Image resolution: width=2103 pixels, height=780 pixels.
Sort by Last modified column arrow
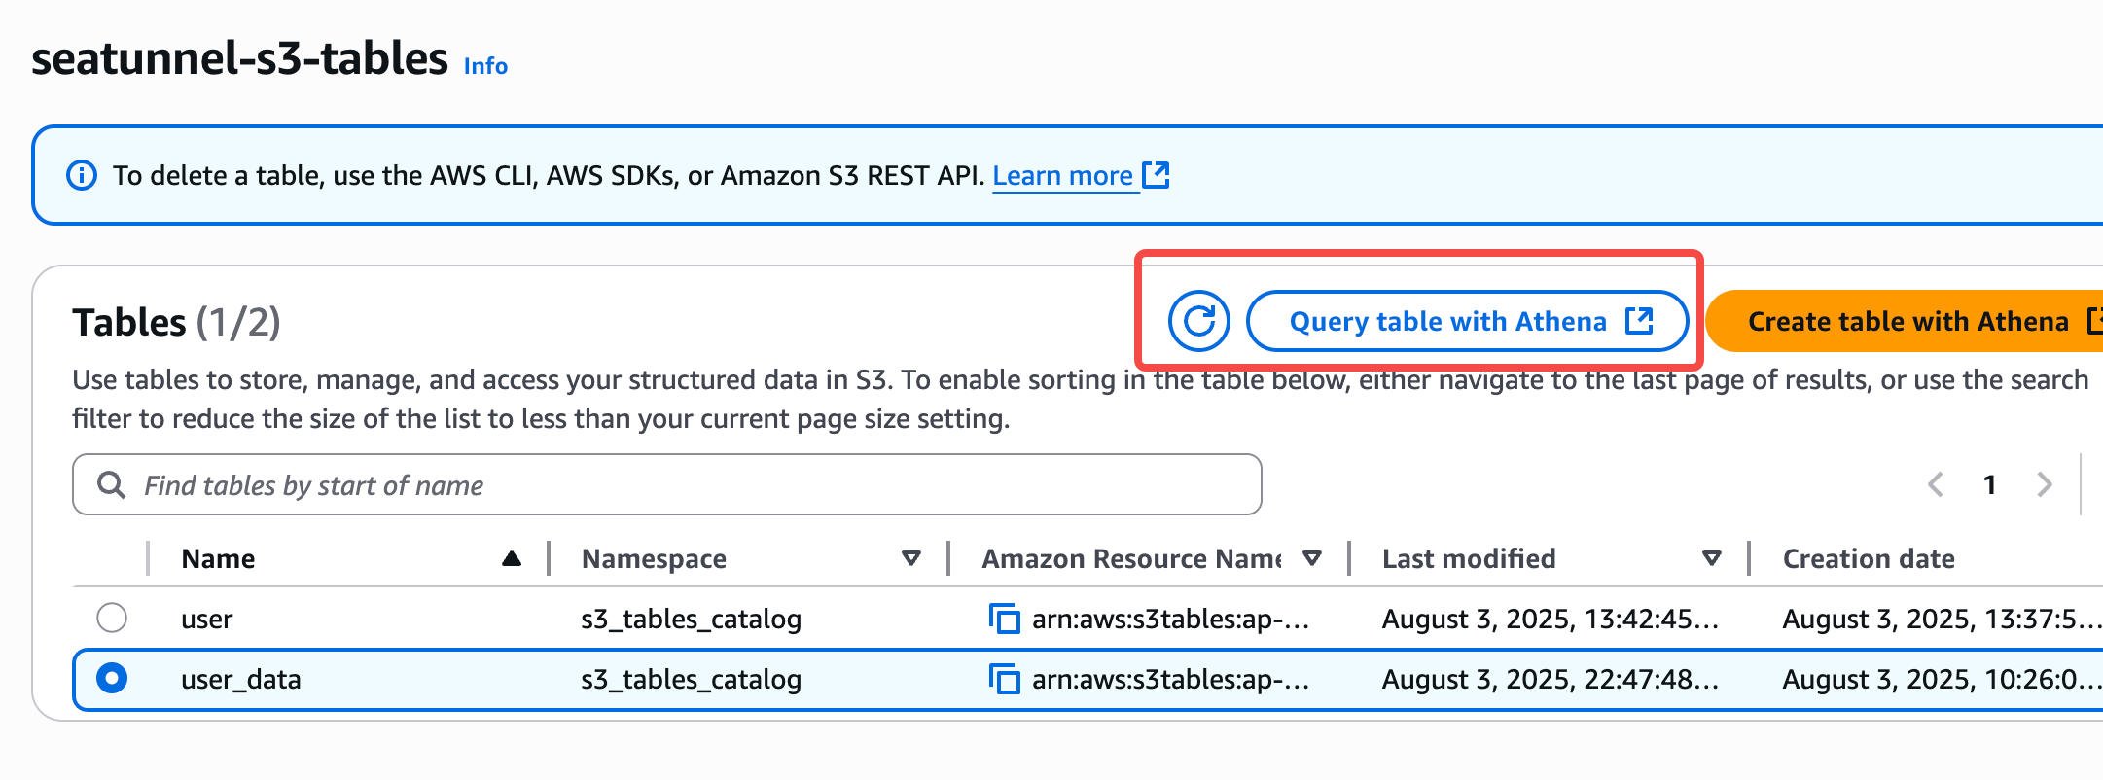(x=1712, y=558)
